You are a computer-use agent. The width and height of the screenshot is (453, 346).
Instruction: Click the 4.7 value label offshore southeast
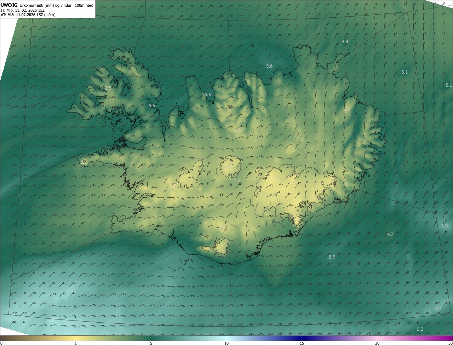point(390,234)
